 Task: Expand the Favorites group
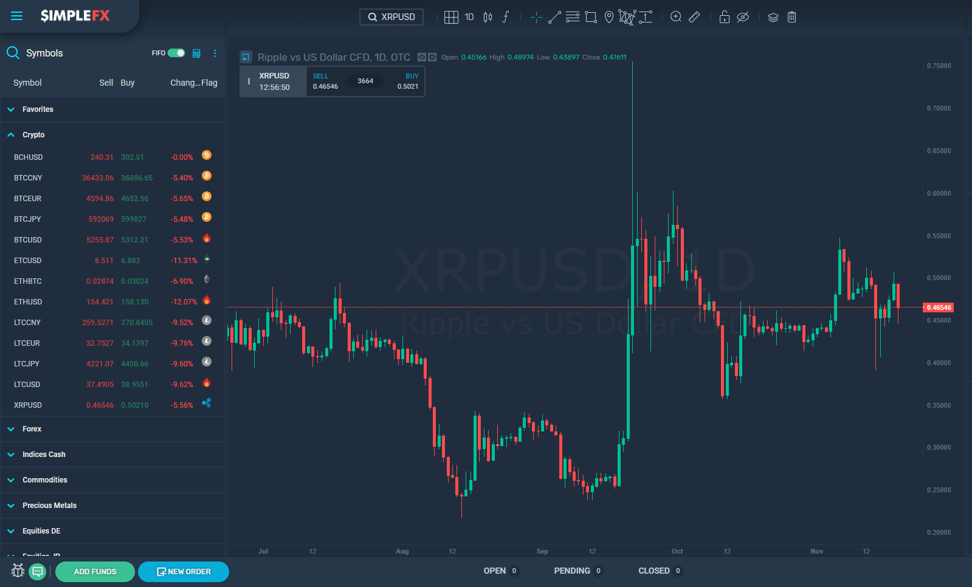coord(113,109)
